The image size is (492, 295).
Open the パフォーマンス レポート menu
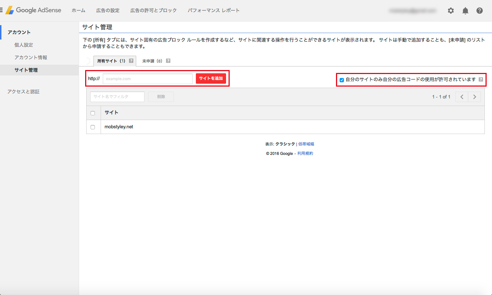tap(213, 10)
